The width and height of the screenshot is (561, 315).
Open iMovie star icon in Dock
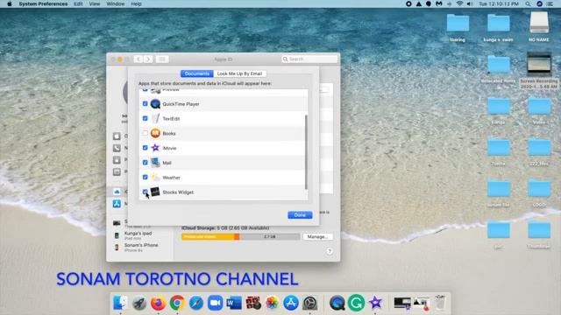(x=375, y=303)
